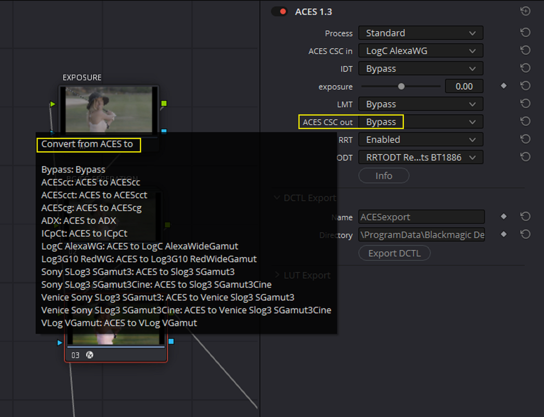
Task: Click the EXPOSURE node green RGB input
Action: coord(52,104)
